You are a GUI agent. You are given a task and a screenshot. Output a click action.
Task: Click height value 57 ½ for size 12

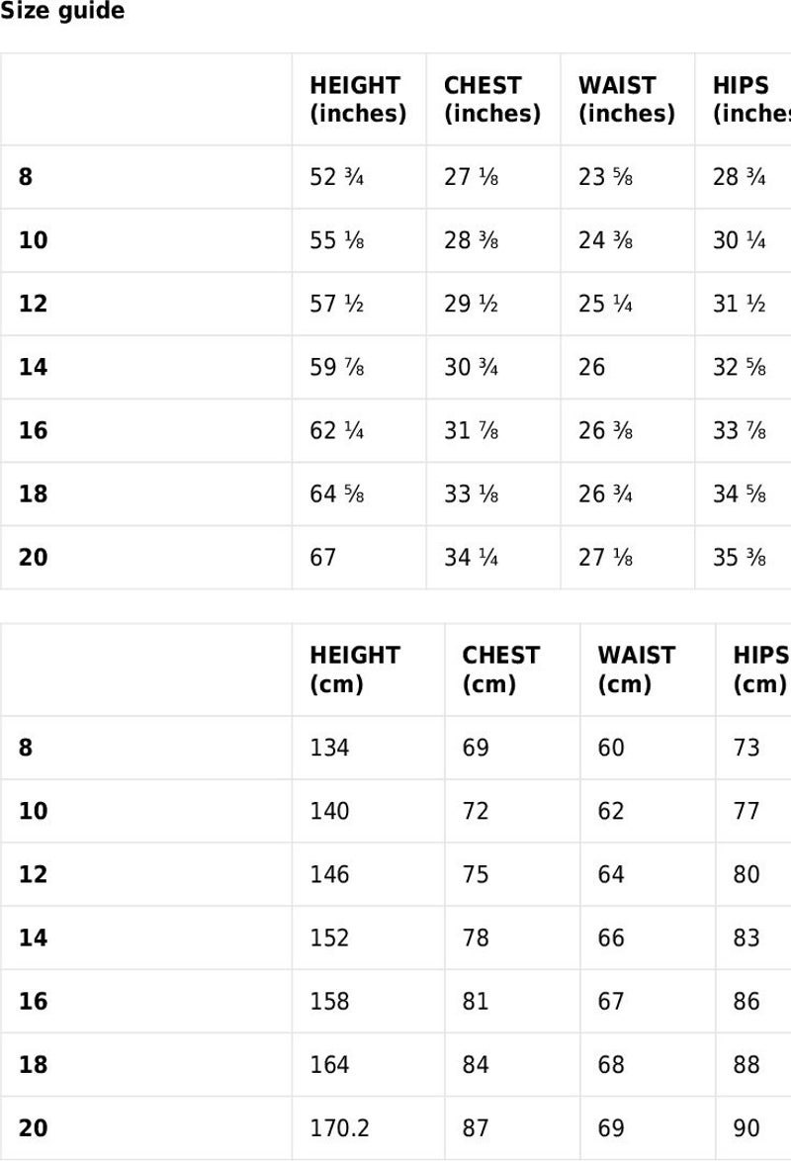click(x=337, y=304)
